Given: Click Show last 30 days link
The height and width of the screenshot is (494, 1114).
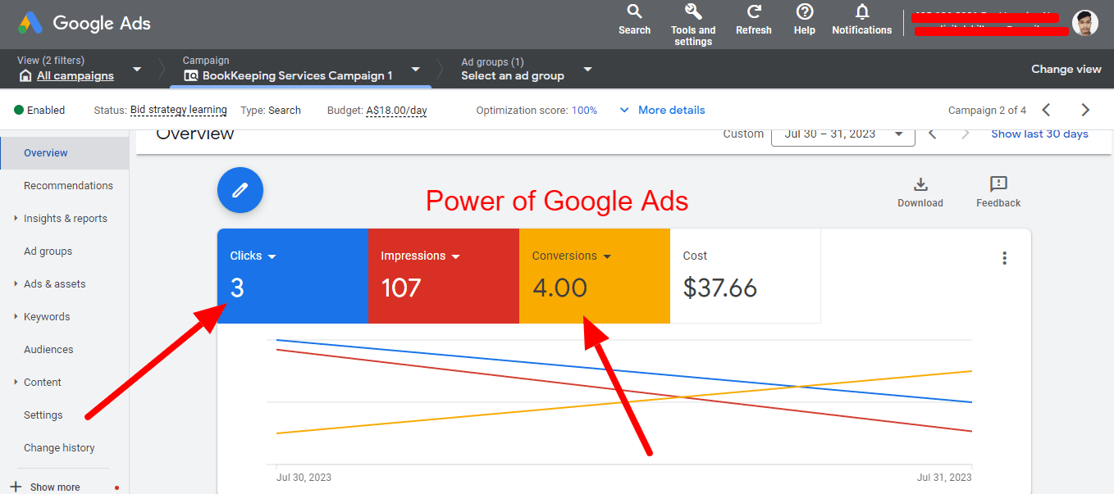Looking at the screenshot, I should click(1039, 134).
